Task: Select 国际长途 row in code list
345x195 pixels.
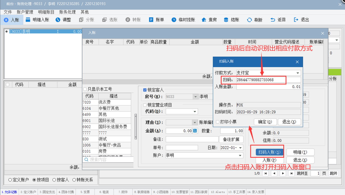Action: click(107, 121)
